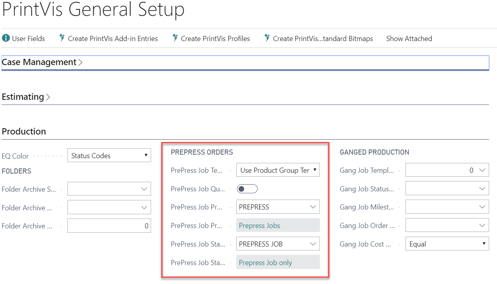The width and height of the screenshot is (497, 284).
Task: Click the PrintVis General Setup page title
Action: tap(93, 9)
